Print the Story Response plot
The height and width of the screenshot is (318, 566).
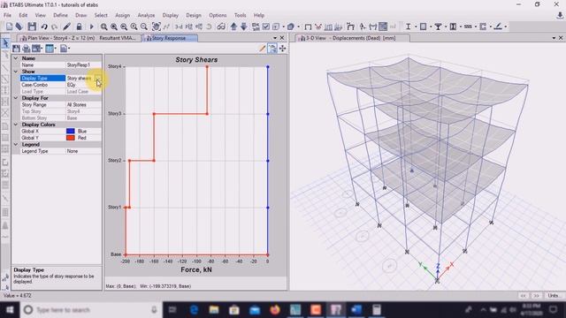[26, 49]
